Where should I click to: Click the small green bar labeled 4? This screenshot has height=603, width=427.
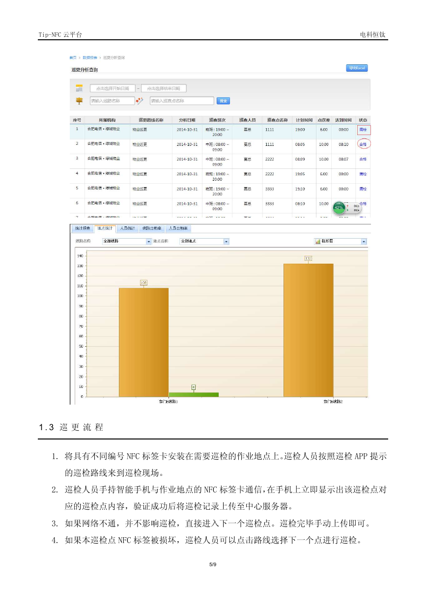coord(194,394)
